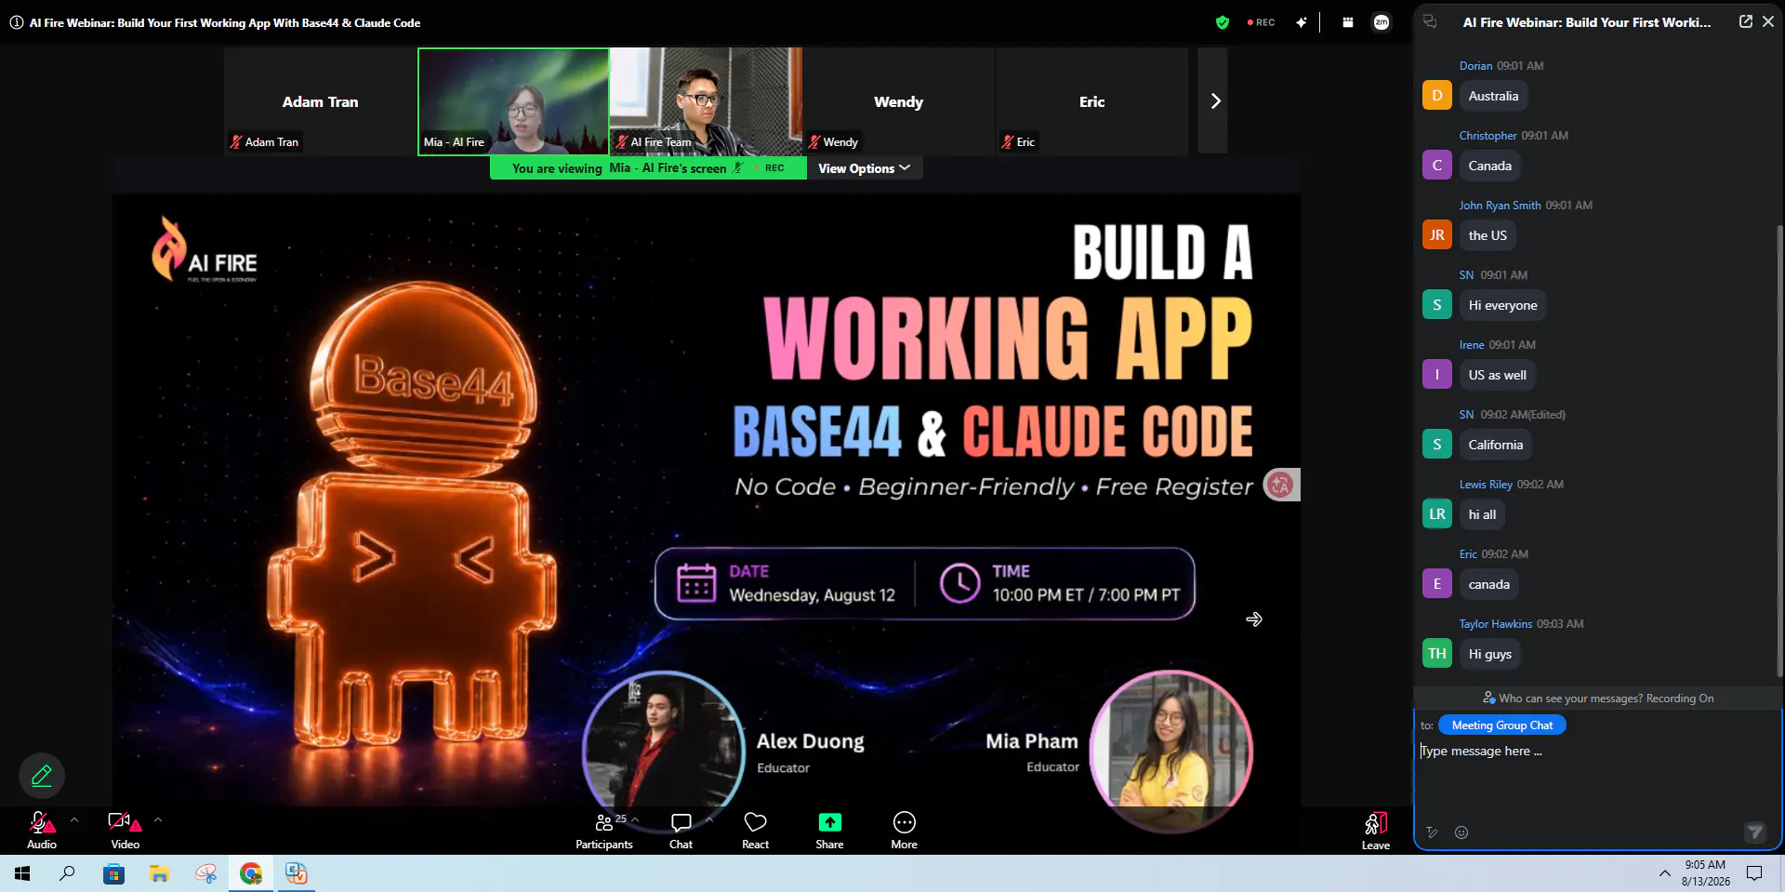
Task: Click sender name John Ryan Smith
Action: [1500, 206]
